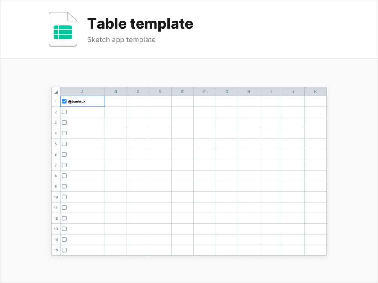378x283 pixels.
Task: Click the @buninux cell text
Action: (x=77, y=101)
